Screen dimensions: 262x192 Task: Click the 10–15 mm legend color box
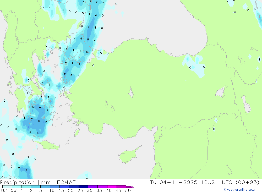(55, 187)
